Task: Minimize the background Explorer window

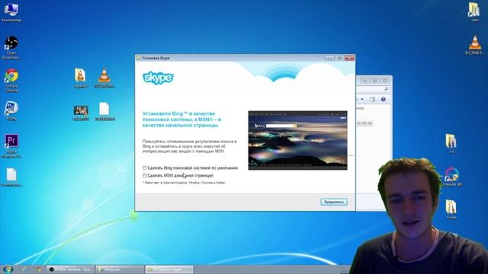Action: [x=364, y=81]
